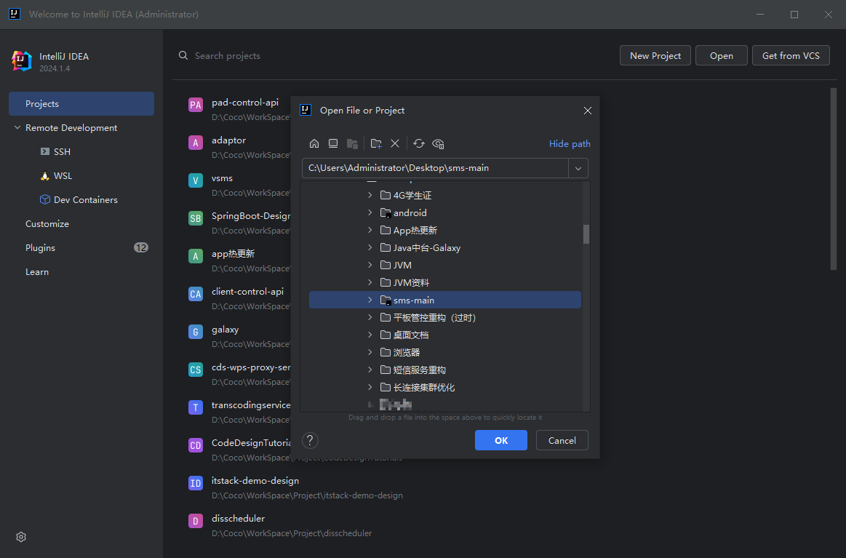Click the itstack-demo-design ID icon

pos(195,483)
